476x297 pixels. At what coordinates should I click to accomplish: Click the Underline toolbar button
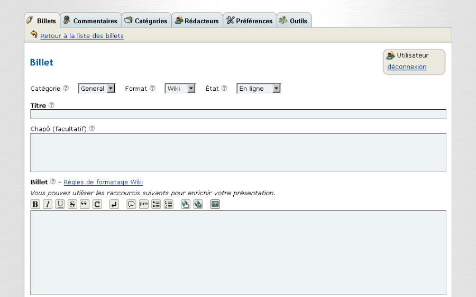point(60,204)
